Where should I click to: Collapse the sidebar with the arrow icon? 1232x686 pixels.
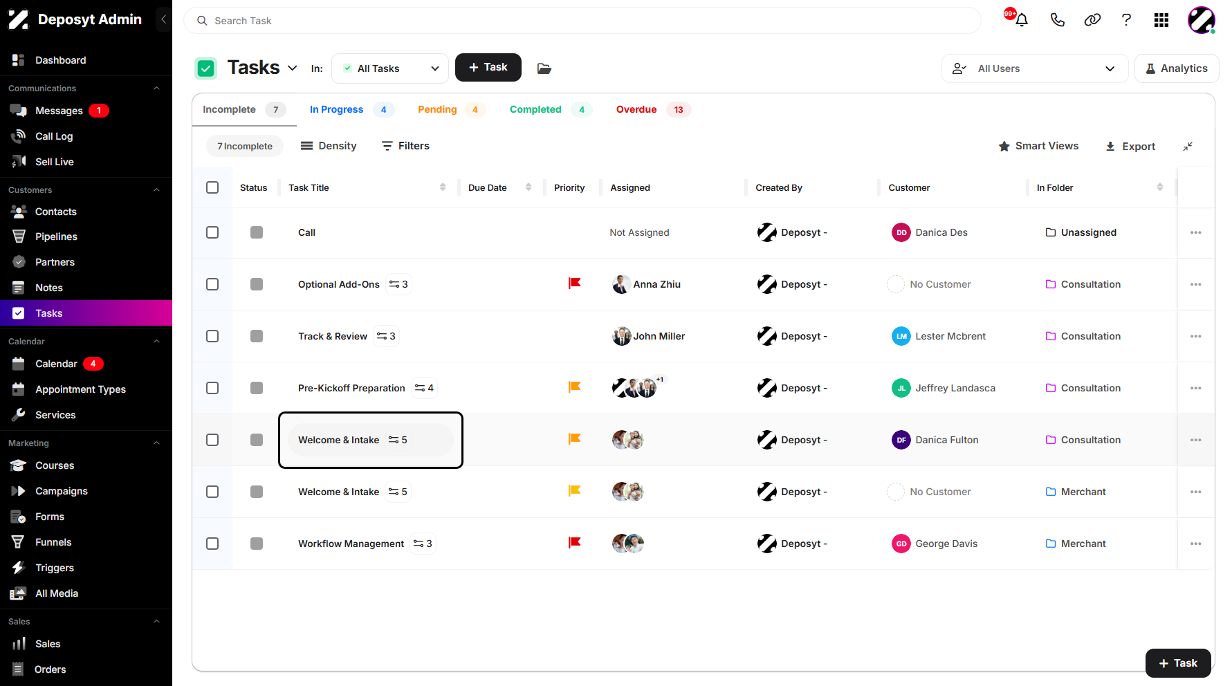pyautogui.click(x=163, y=19)
